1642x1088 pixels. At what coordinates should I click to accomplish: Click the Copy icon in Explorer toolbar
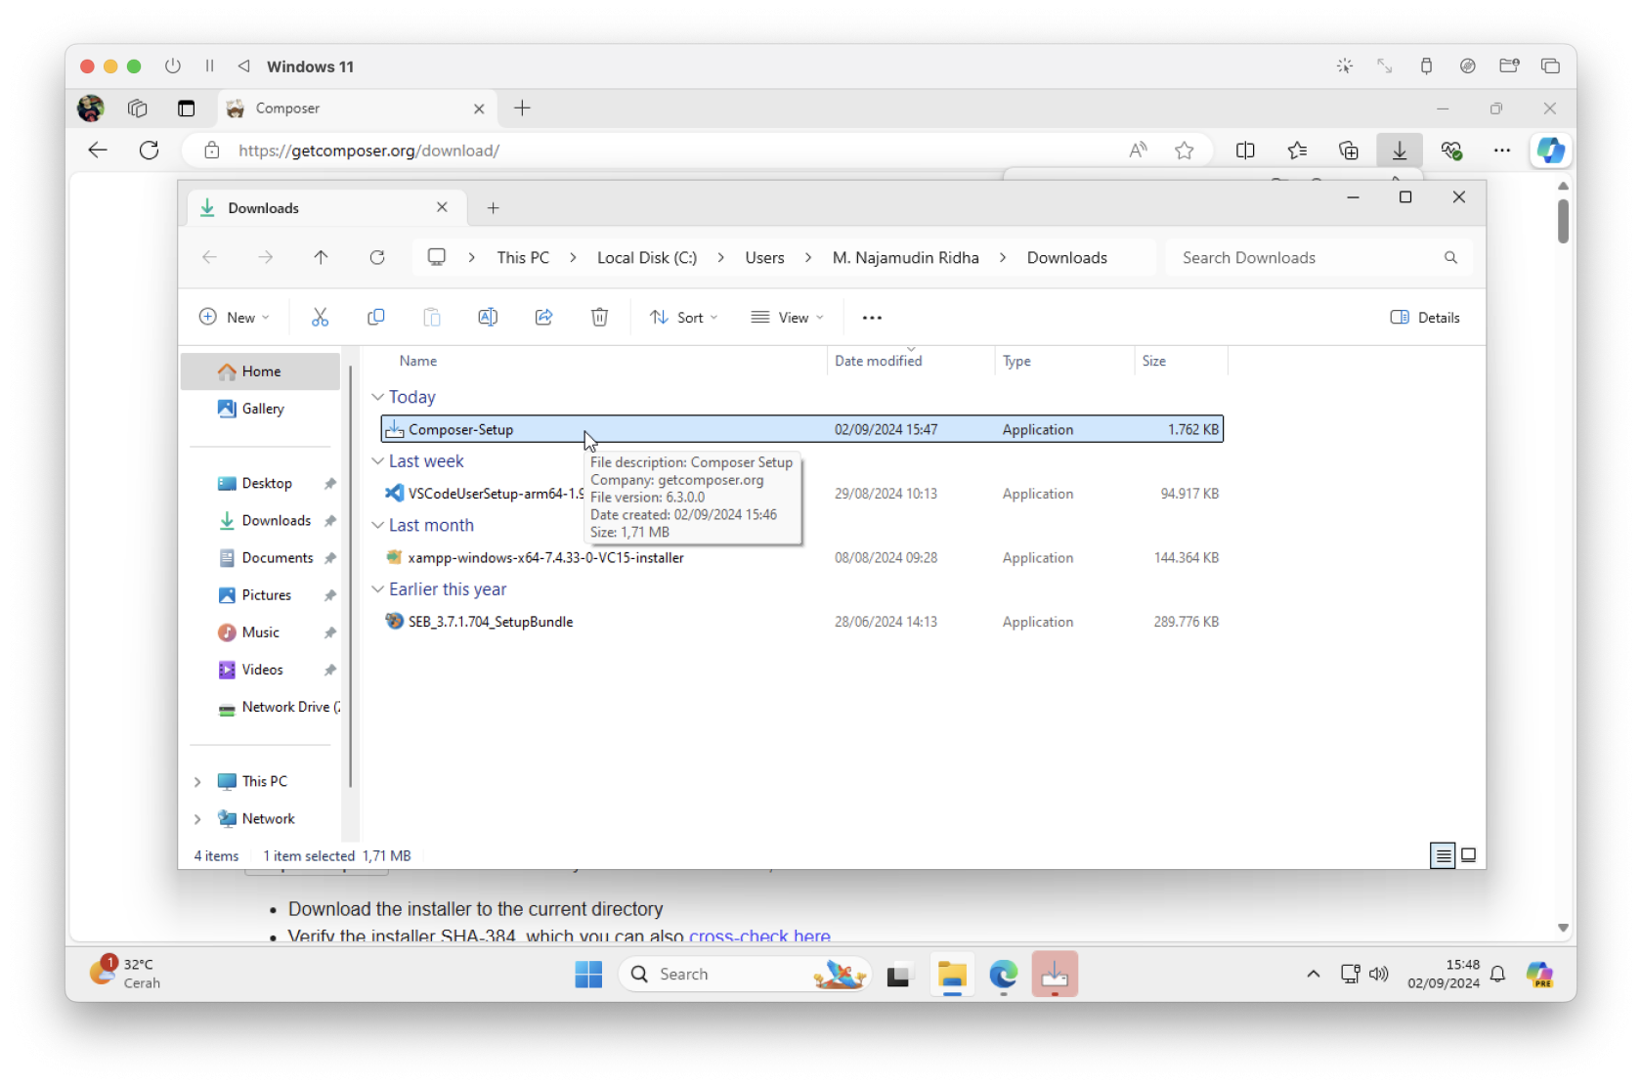pos(375,317)
